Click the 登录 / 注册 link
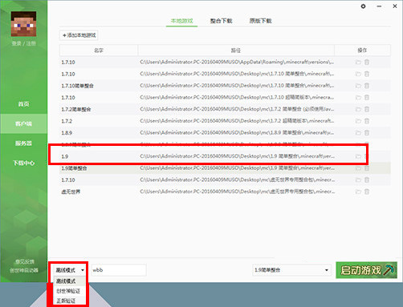This screenshot has height=307, width=403. pos(23,43)
